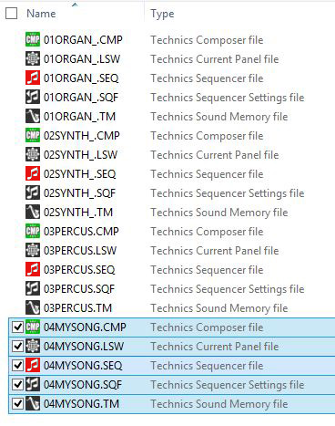
Task: Click the Current Panel type of 02SYNTH_.LSW
Action: point(215,155)
